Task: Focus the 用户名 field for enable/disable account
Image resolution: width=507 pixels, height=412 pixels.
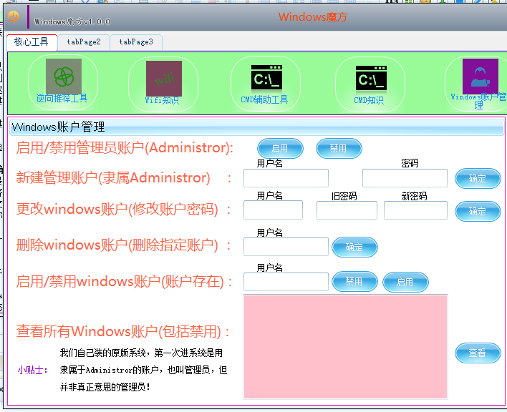Action: point(286,282)
